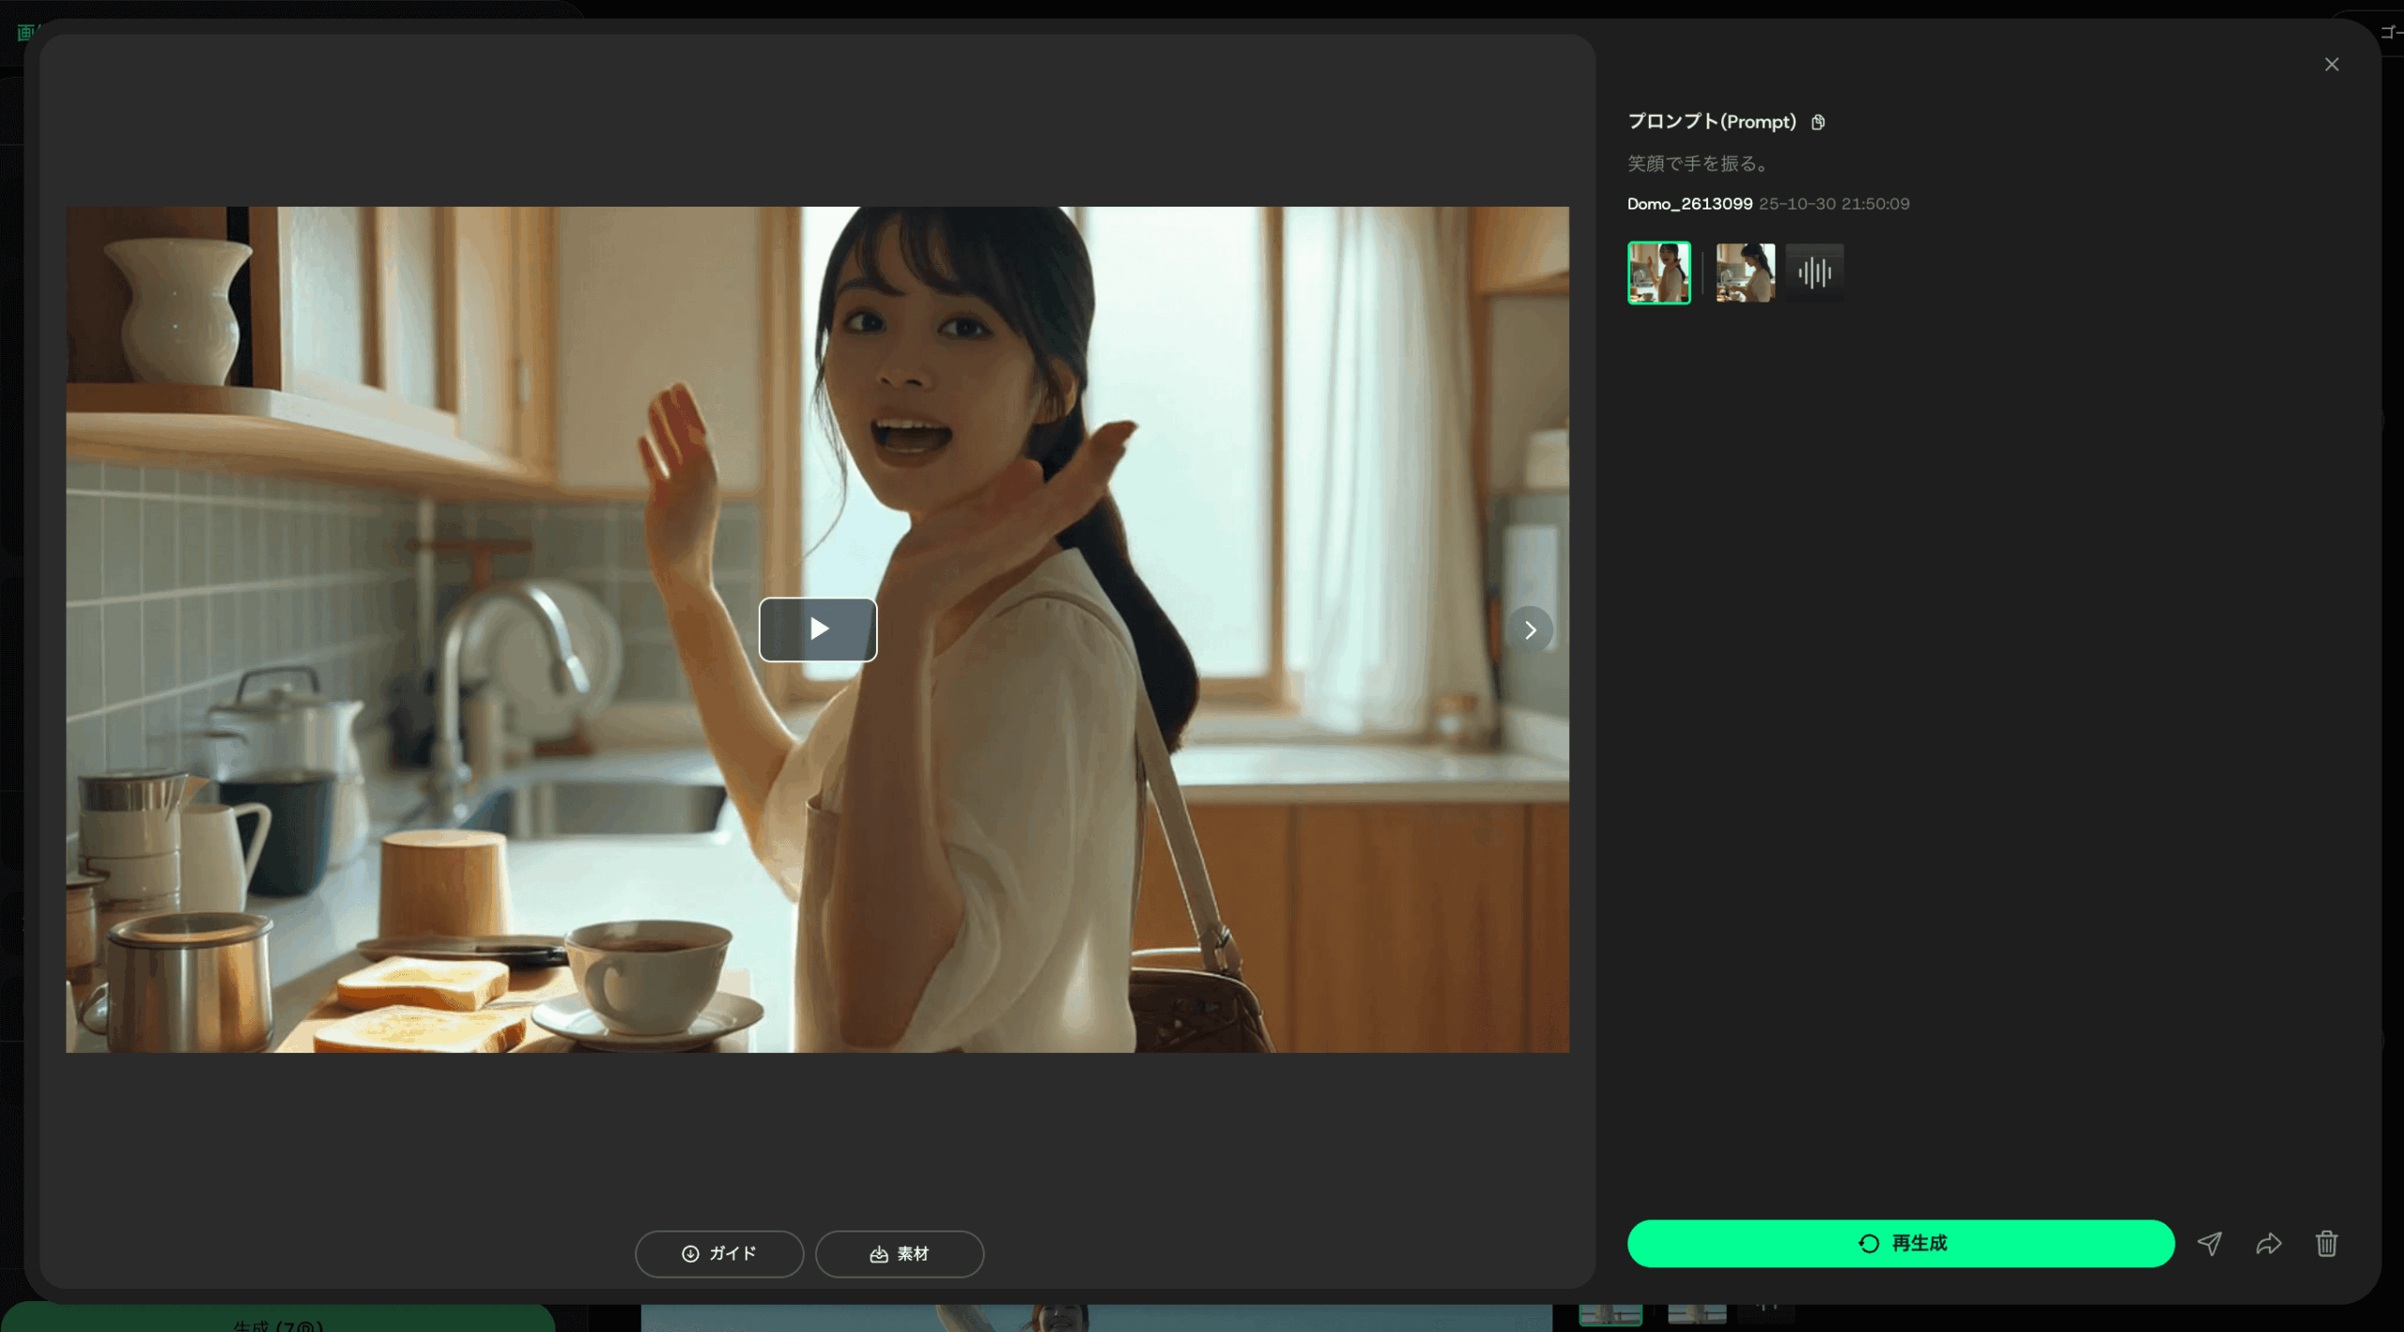Delete this video using the trash icon
This screenshot has width=2404, height=1332.
coord(2327,1243)
